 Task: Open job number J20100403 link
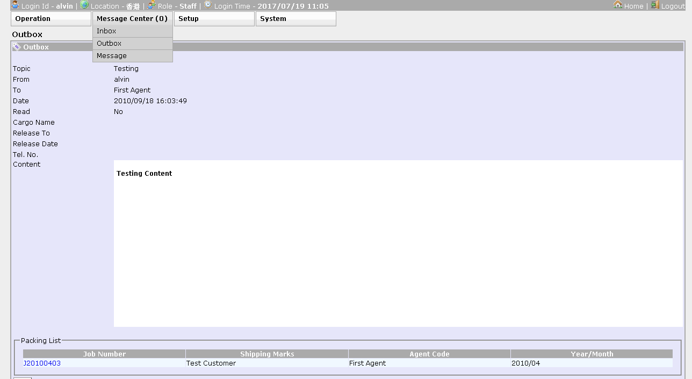point(42,363)
